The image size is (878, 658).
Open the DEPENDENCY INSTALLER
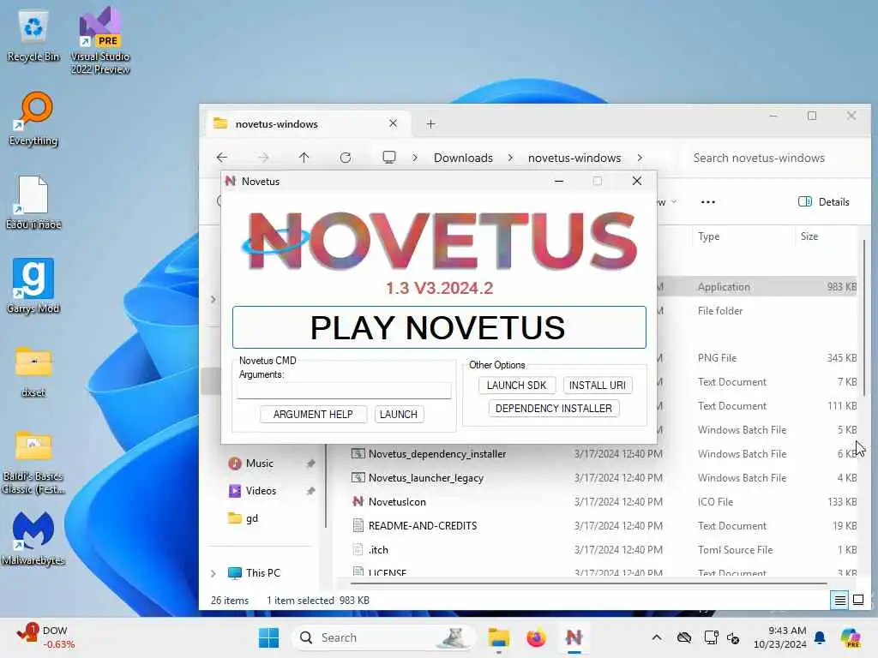(x=553, y=409)
